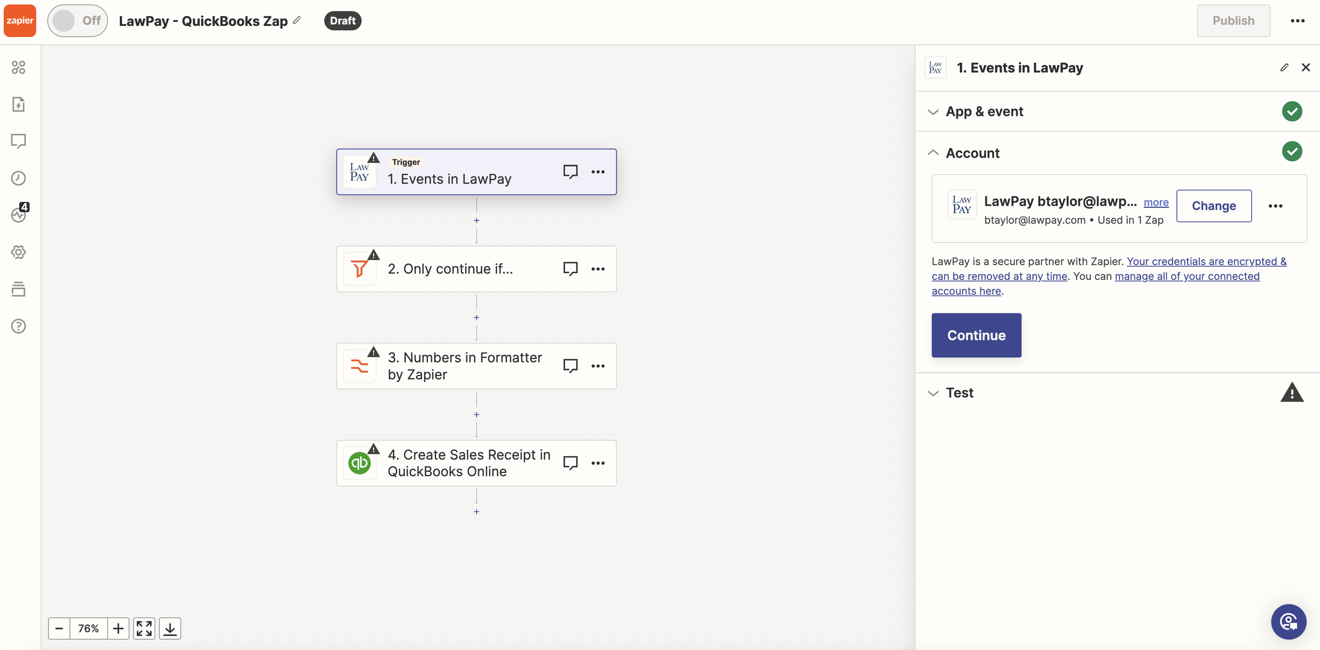Open the status sidebar icon with badge 4

point(19,213)
